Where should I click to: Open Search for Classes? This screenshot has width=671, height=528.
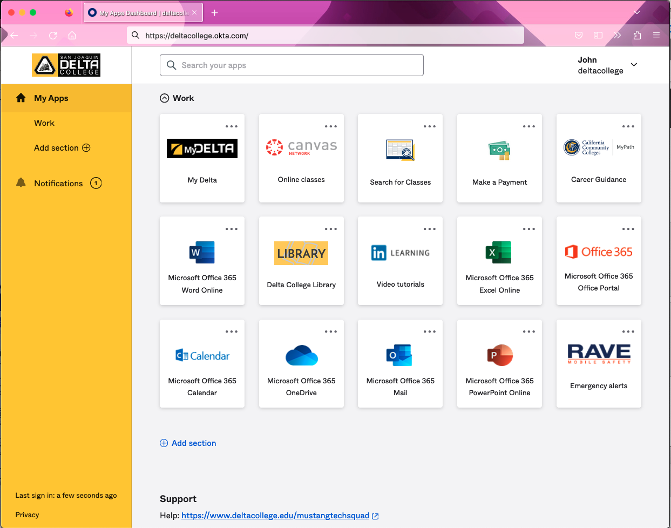pos(400,158)
